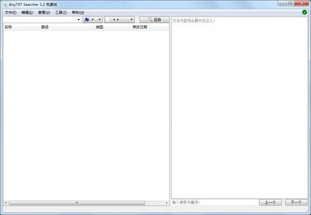
Task: Open the 工具(T) menu
Action: point(61,12)
